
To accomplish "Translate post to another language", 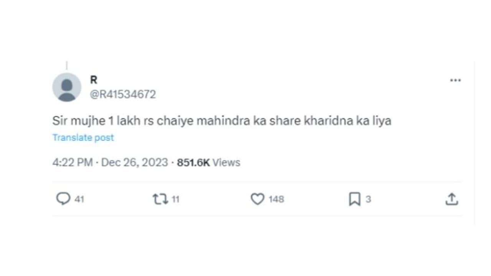I will pos(83,138).
